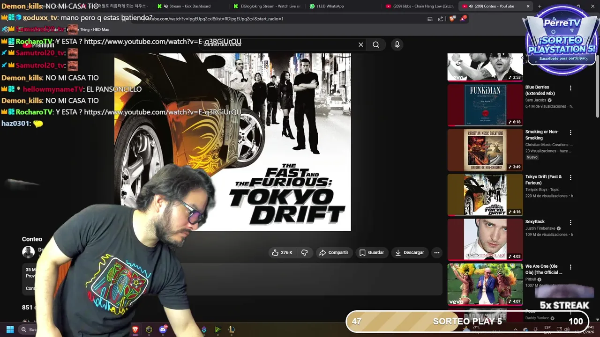Click the Tokyo Drift video player artwork
The width and height of the screenshot is (600, 337).
pyautogui.click(x=232, y=142)
